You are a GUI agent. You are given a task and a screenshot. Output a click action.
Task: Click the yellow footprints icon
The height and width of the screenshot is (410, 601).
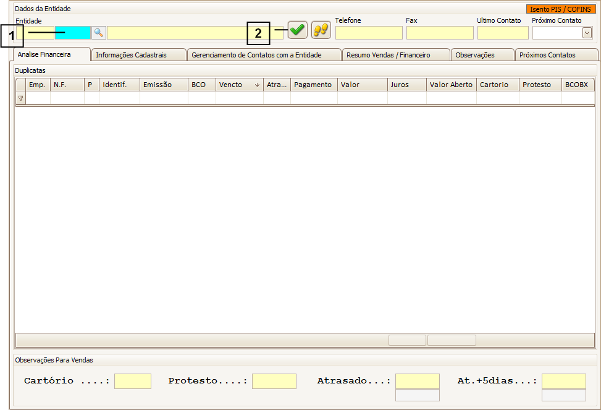[x=321, y=30]
